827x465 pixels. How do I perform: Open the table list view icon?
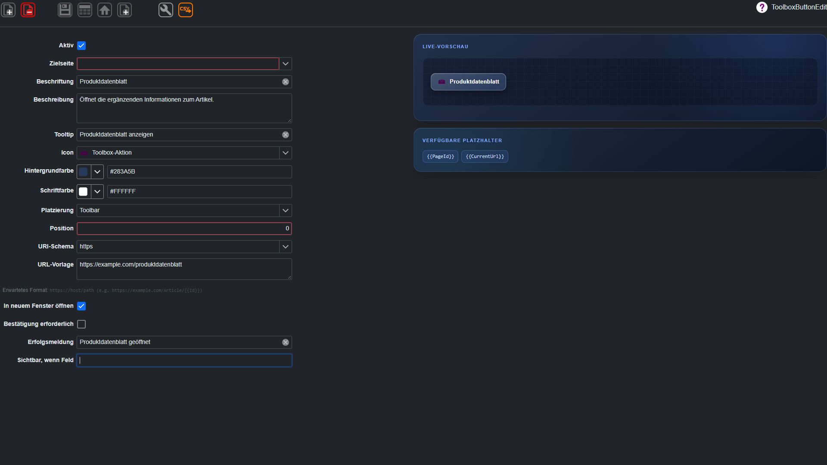(x=85, y=10)
